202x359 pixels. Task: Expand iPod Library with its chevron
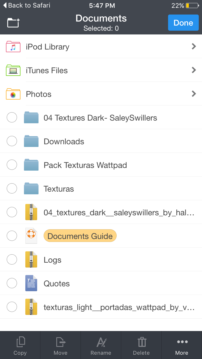pos(194,47)
